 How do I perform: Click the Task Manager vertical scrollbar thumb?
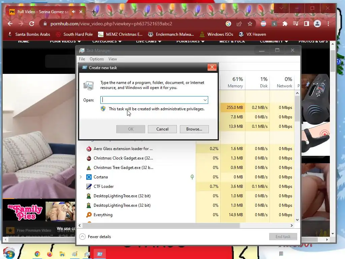point(297,109)
